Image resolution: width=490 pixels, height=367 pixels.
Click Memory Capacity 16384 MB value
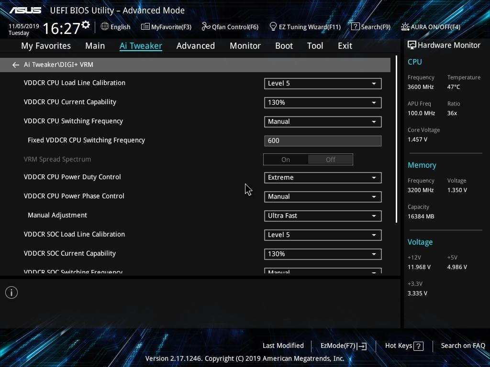(421, 216)
